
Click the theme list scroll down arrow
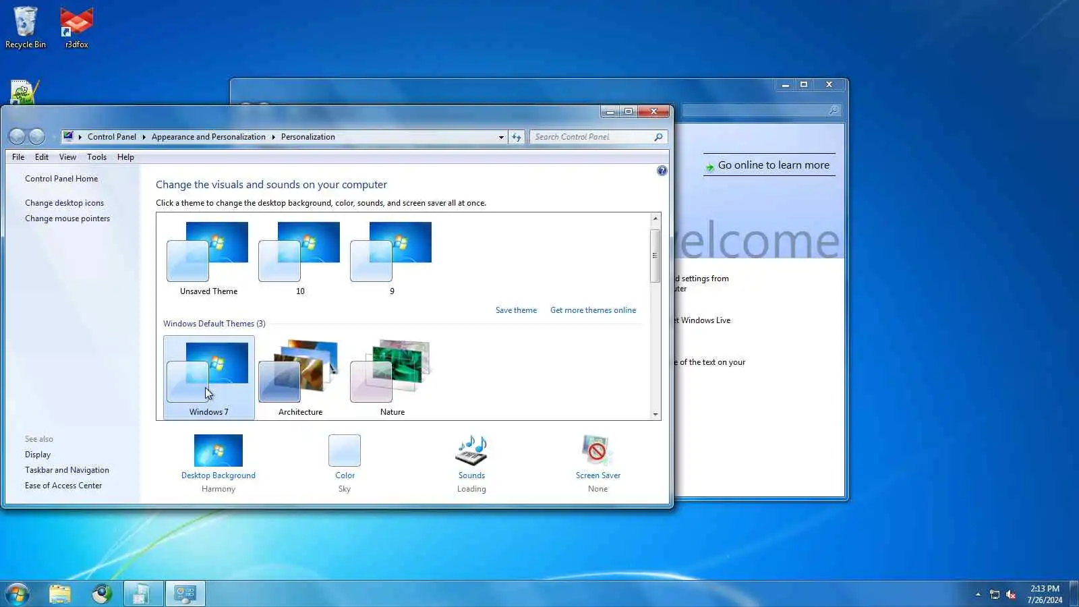(x=655, y=415)
